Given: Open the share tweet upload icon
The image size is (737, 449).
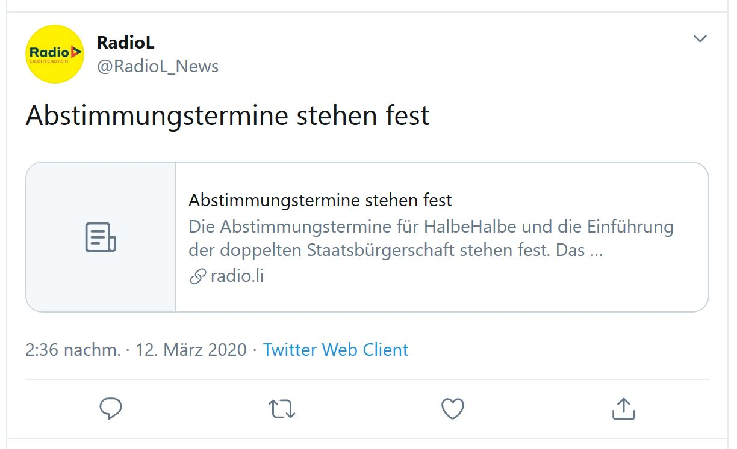Looking at the screenshot, I should (x=624, y=408).
